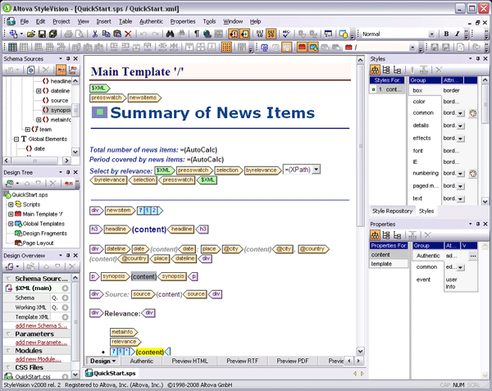
Task: Toggle markup with the paragraph mark icon
Action: tap(197, 34)
